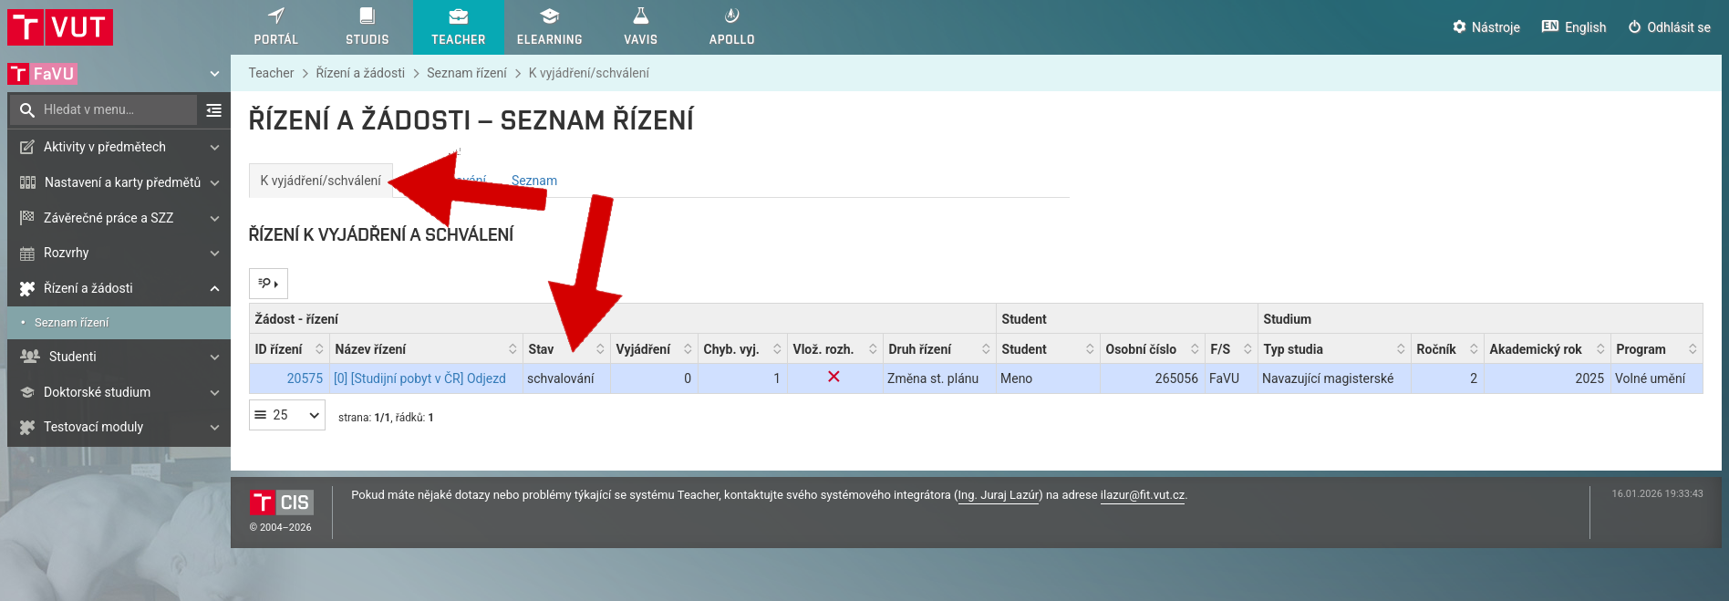The width and height of the screenshot is (1729, 601).
Task: Switch language to English
Action: pos(1574,27)
